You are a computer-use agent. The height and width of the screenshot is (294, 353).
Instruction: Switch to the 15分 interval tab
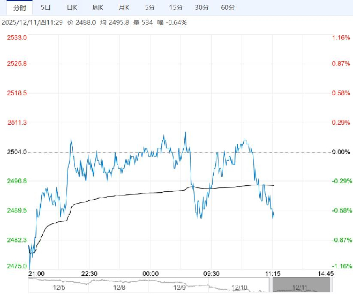(175, 7)
